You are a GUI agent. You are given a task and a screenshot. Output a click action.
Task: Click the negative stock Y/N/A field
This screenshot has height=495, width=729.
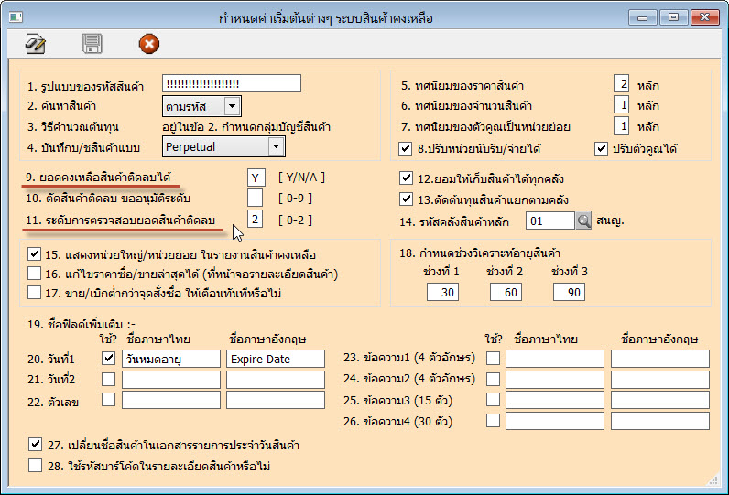(256, 177)
